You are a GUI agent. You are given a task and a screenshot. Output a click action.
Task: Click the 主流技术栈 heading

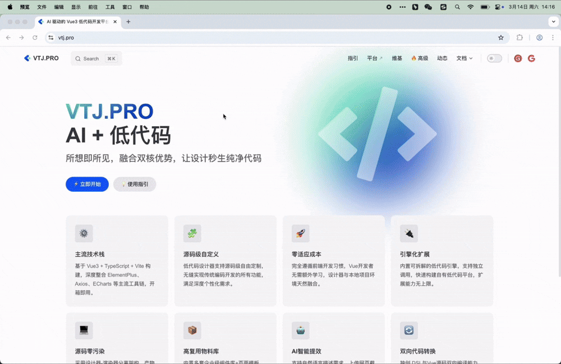89,254
